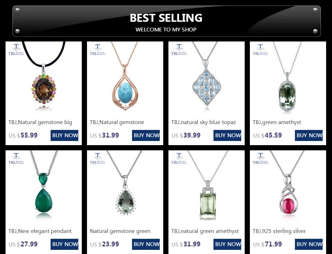
Task: Click BUY NOW for the sky blue topaz pendant
Action: (227, 135)
